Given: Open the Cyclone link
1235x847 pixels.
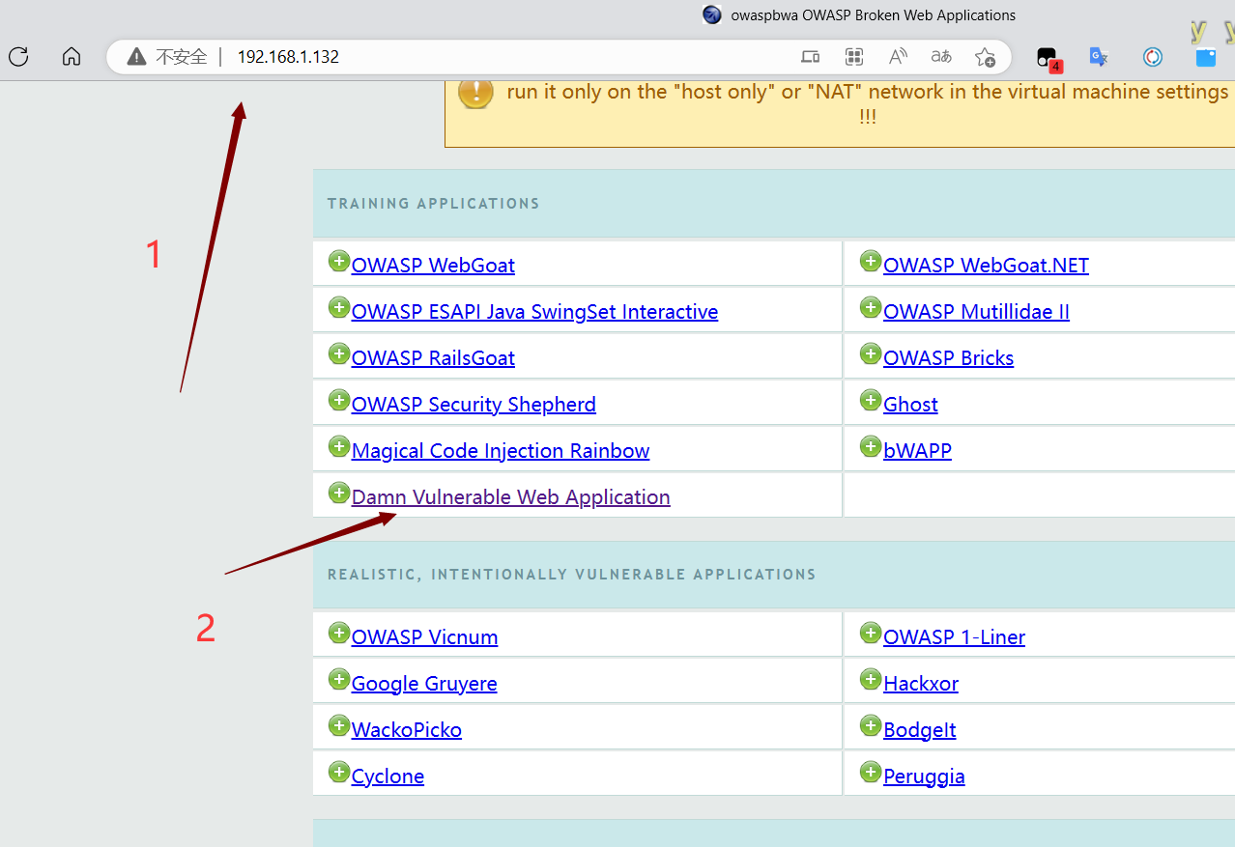Looking at the screenshot, I should point(388,776).
